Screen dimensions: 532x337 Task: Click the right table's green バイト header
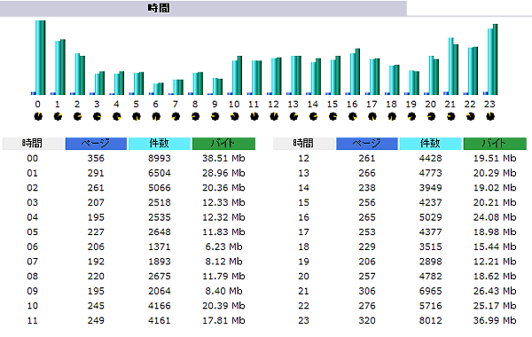click(495, 143)
